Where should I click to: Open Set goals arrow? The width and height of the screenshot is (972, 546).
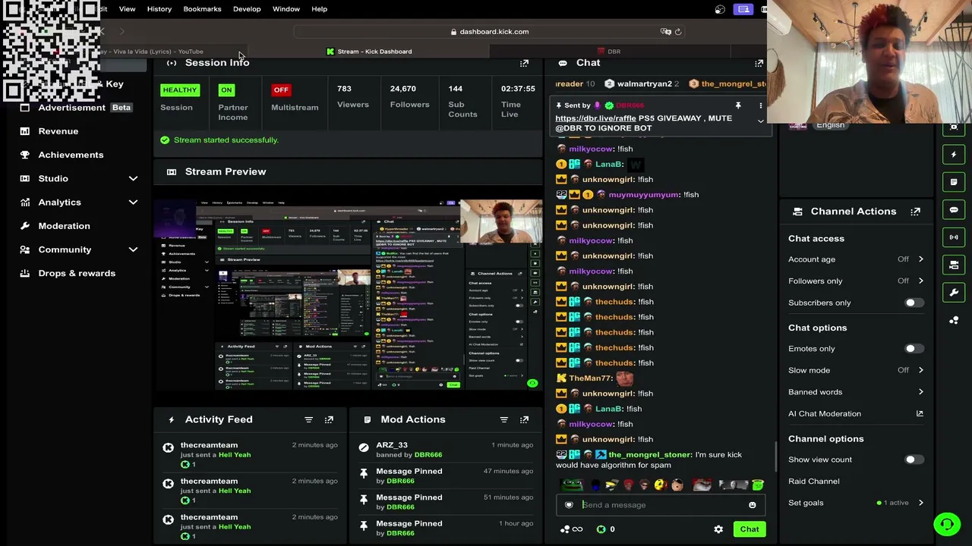tap(920, 503)
